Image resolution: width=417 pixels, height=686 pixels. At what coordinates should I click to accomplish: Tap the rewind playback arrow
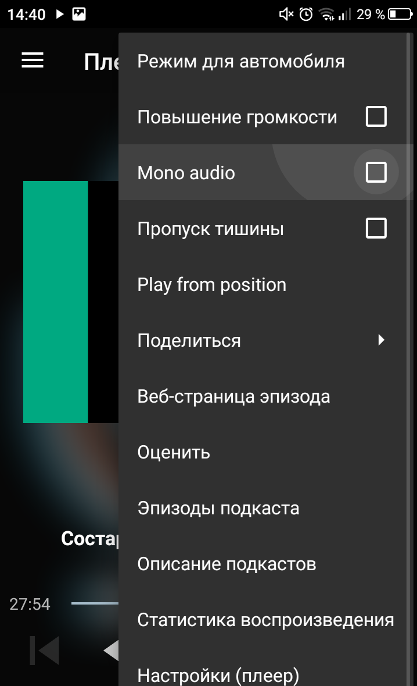pos(111,650)
